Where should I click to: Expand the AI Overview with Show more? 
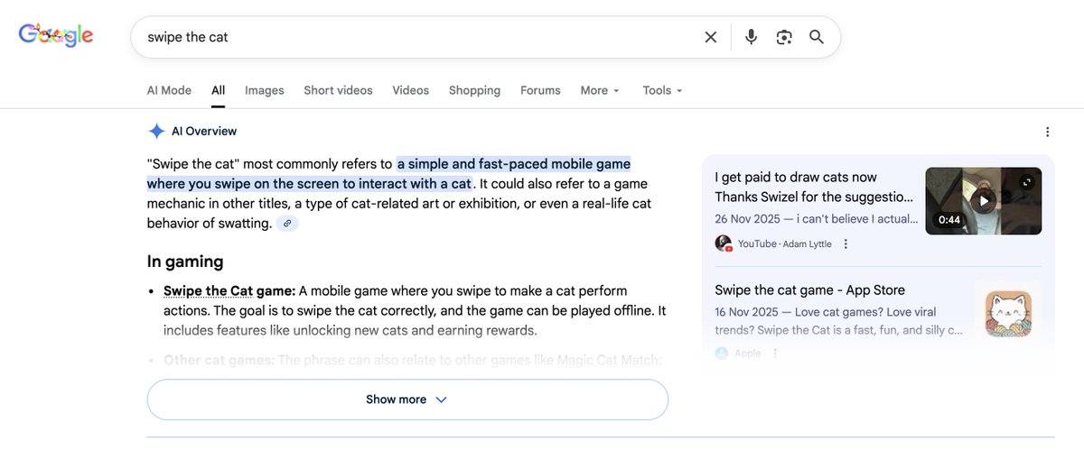point(407,399)
